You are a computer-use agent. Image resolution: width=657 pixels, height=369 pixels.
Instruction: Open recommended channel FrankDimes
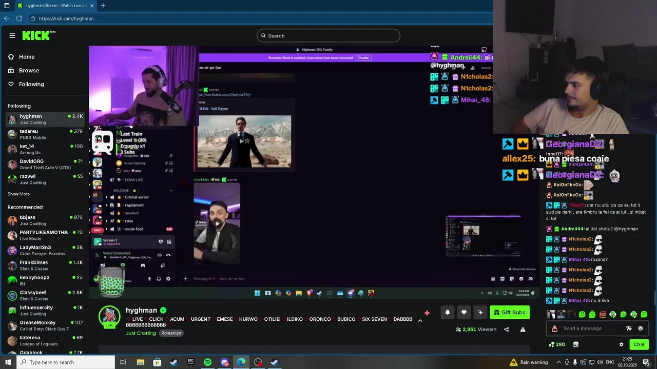coord(45,265)
